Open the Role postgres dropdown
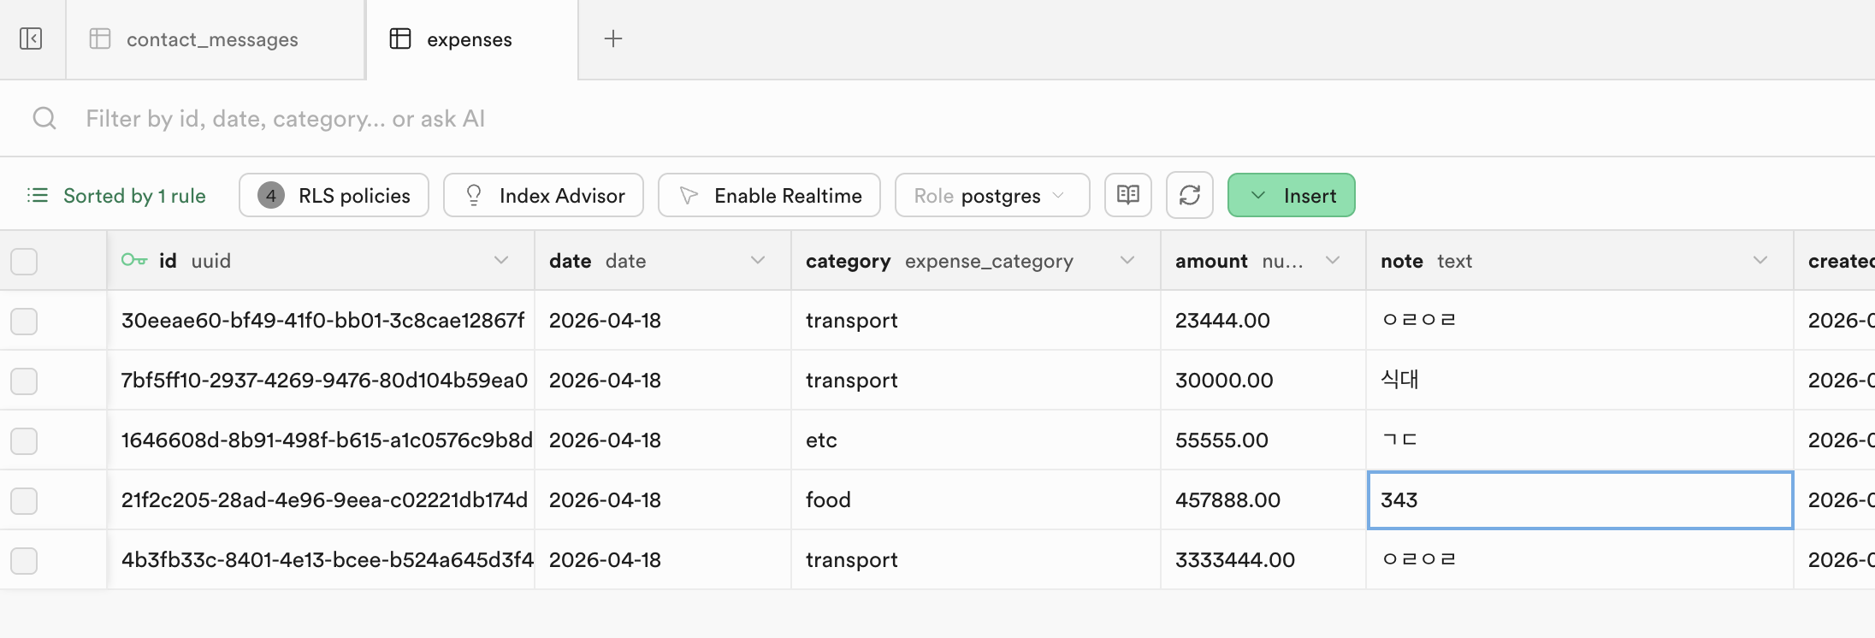The height and width of the screenshot is (638, 1875). pyautogui.click(x=992, y=195)
